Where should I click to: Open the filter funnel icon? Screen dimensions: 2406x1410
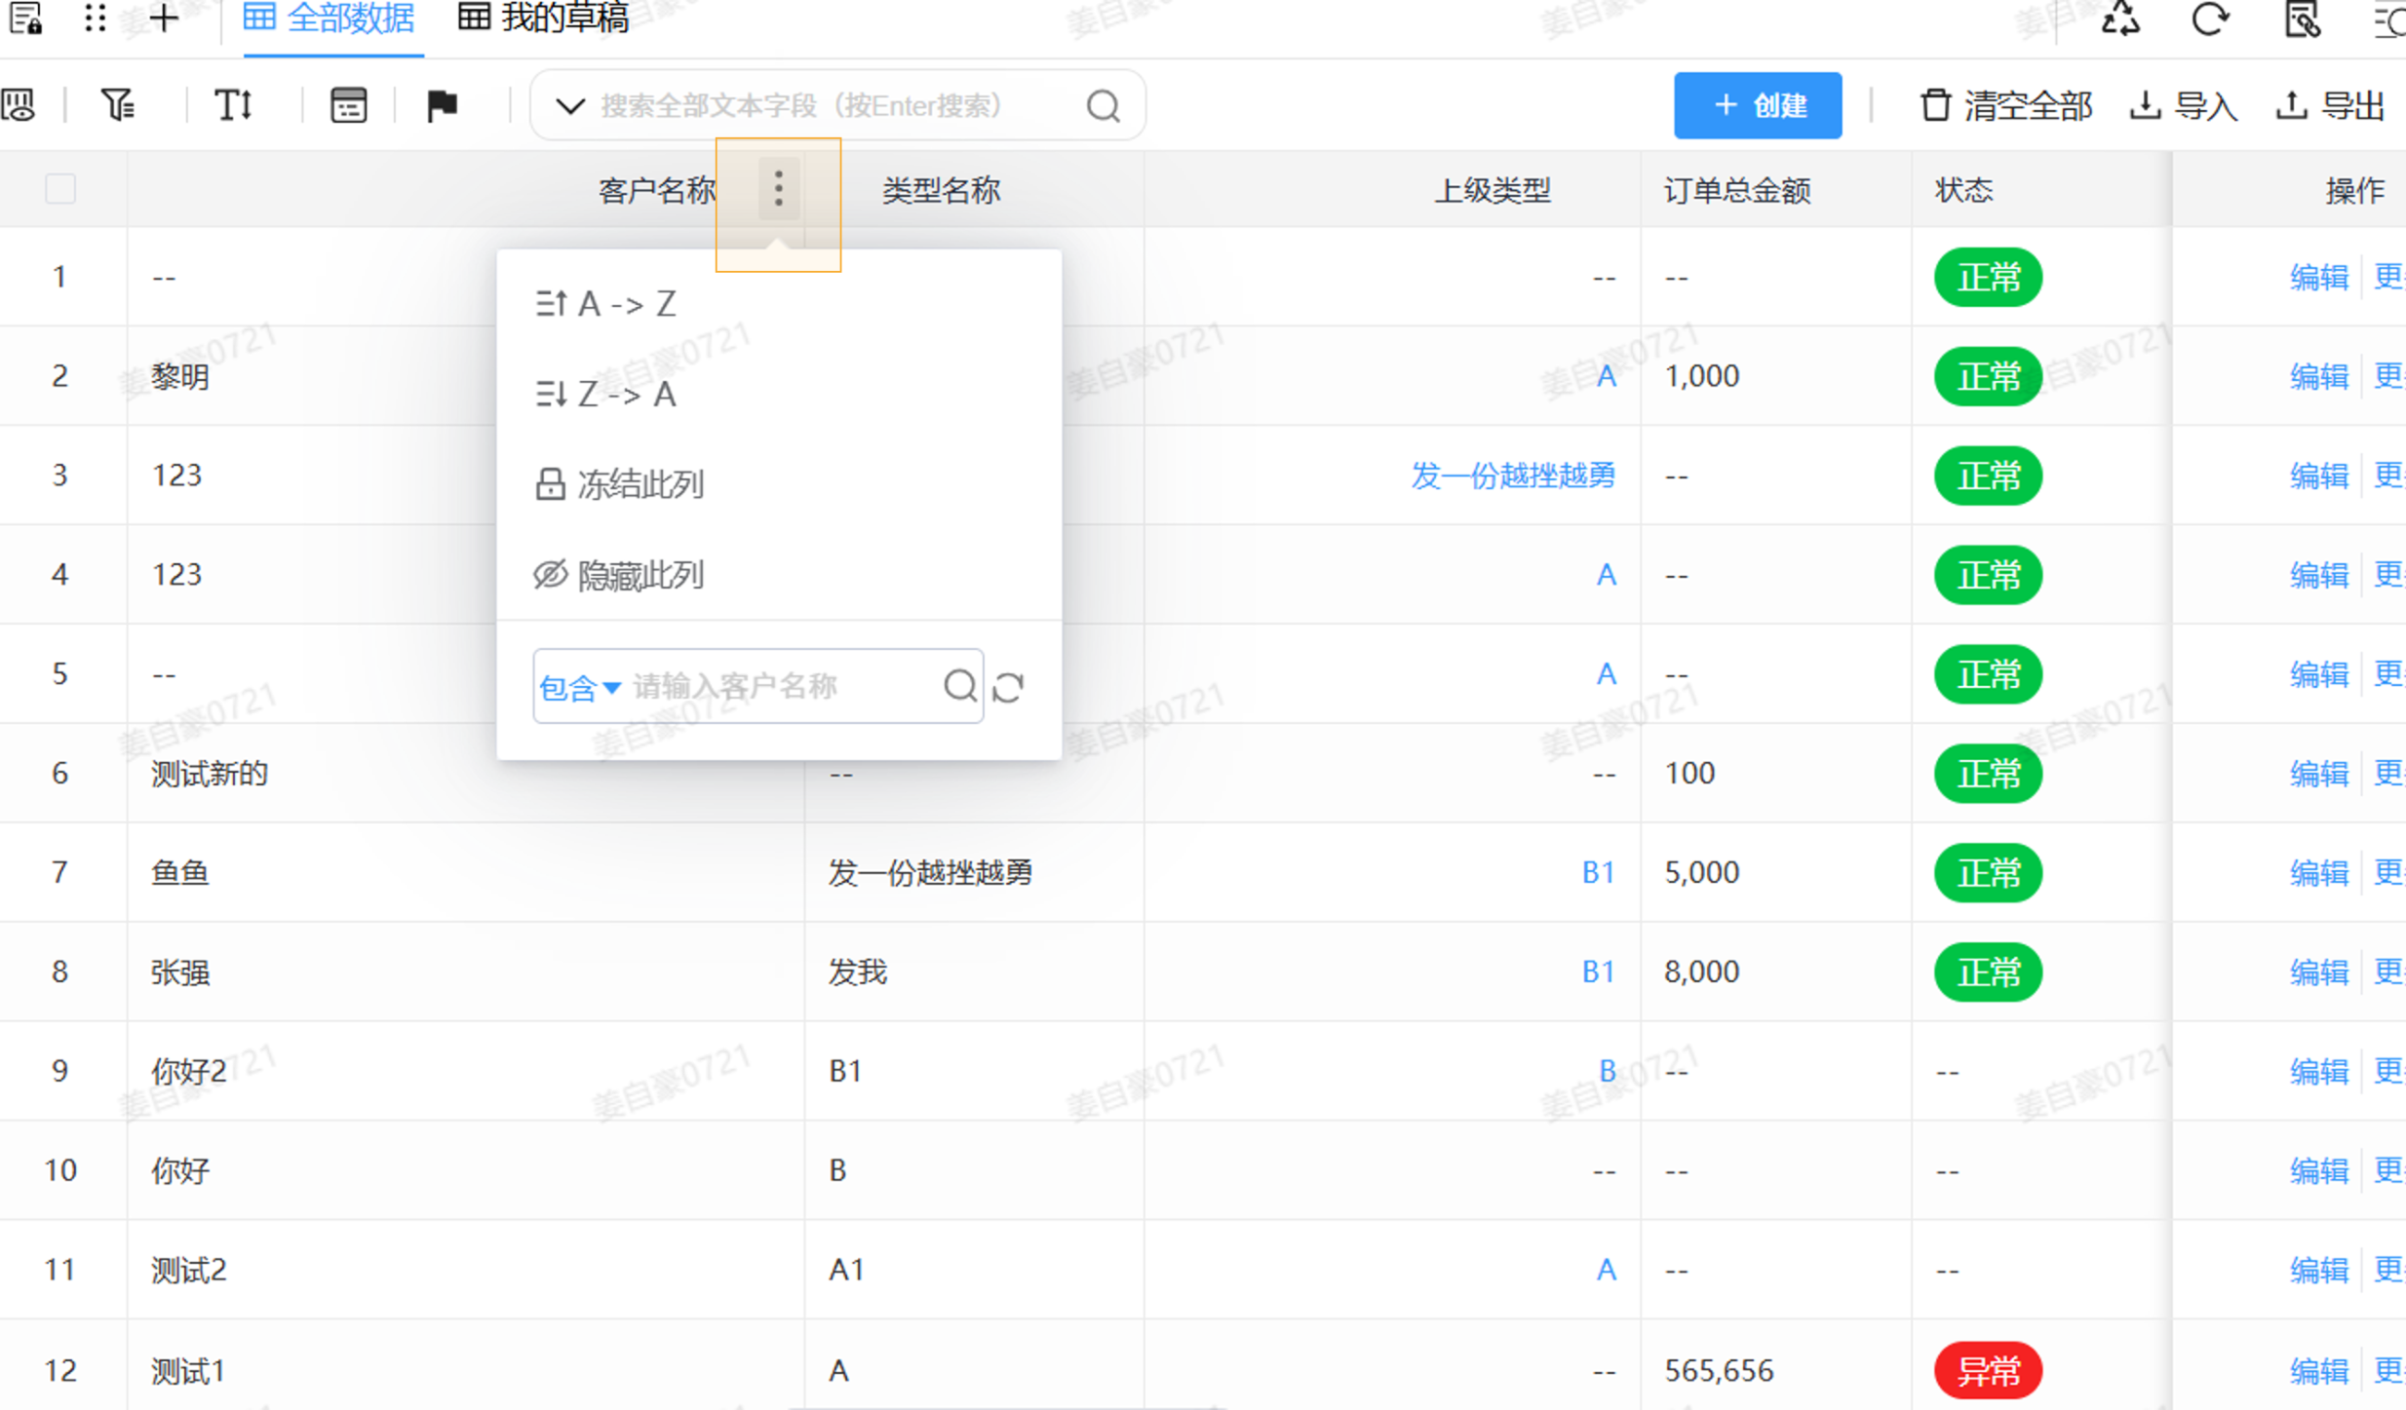click(118, 104)
